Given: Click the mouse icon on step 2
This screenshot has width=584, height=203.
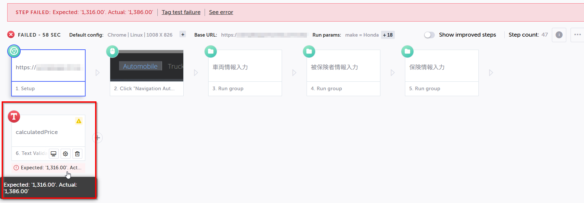Looking at the screenshot, I should (x=112, y=51).
